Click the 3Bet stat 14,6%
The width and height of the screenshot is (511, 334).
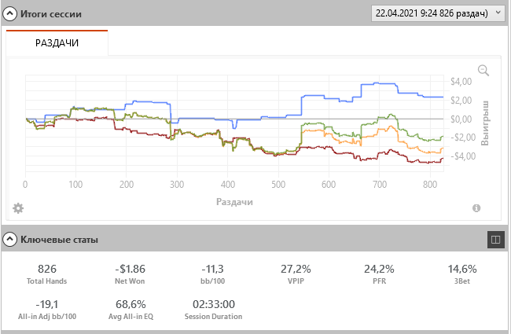click(x=462, y=269)
